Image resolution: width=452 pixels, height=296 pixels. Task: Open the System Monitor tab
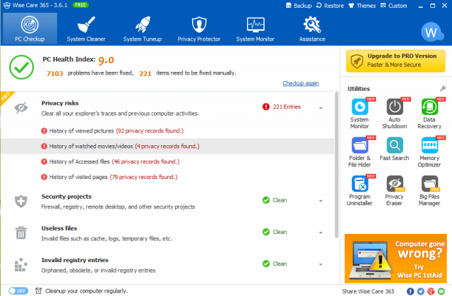coord(255,28)
